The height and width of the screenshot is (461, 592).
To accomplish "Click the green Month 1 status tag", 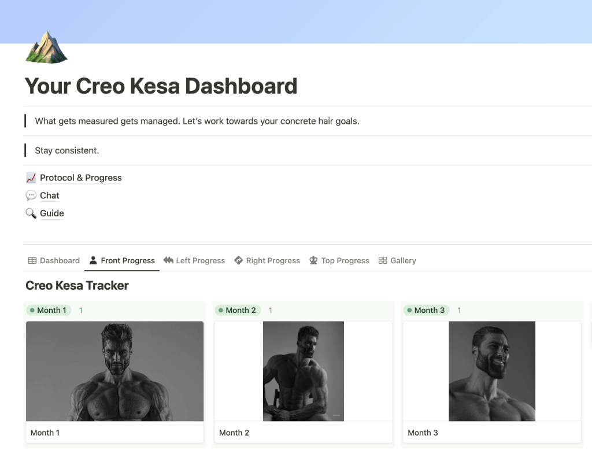I will click(49, 310).
